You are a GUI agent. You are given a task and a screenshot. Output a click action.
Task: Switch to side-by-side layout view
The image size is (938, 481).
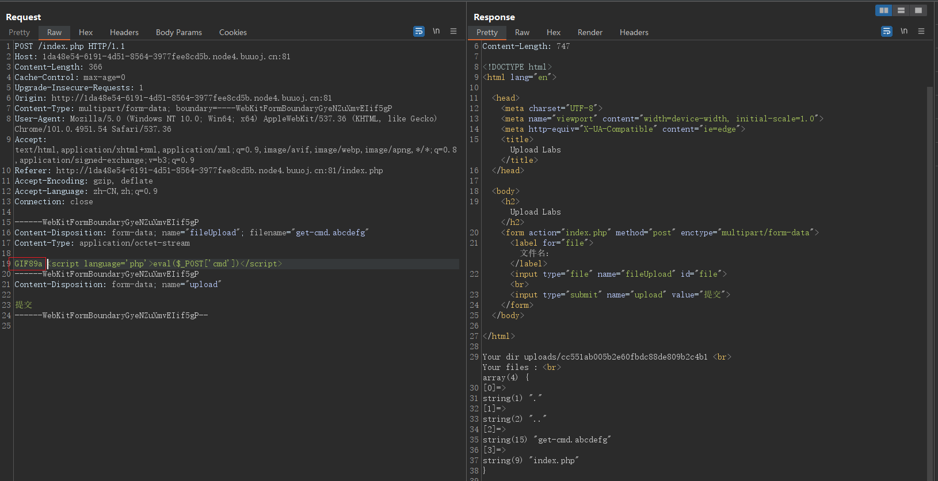tap(884, 10)
